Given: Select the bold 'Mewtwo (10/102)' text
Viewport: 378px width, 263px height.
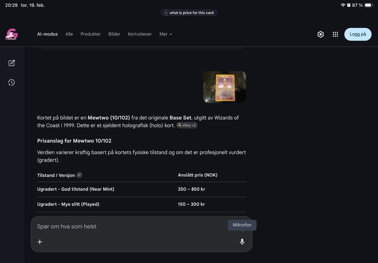Looking at the screenshot, I should coord(109,118).
